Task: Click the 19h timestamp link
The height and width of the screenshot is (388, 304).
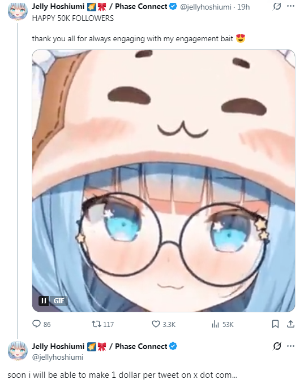Action: pos(243,7)
